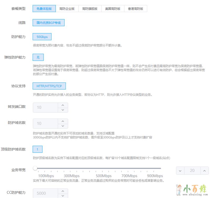Increase 转发端口数 with up arrow
This screenshot has width=210, height=198.
point(63,105)
